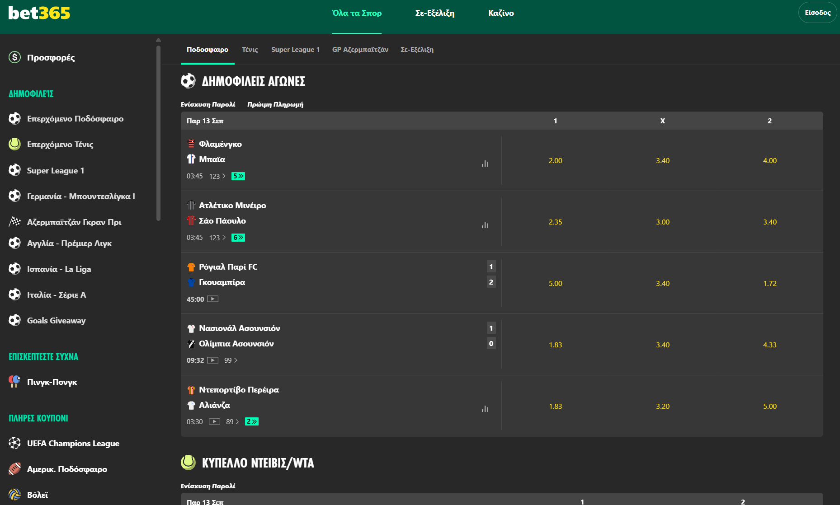Open live stream icon for Νασιονάλ Ασουνσιόν match
The image size is (840, 505).
pyautogui.click(x=213, y=360)
